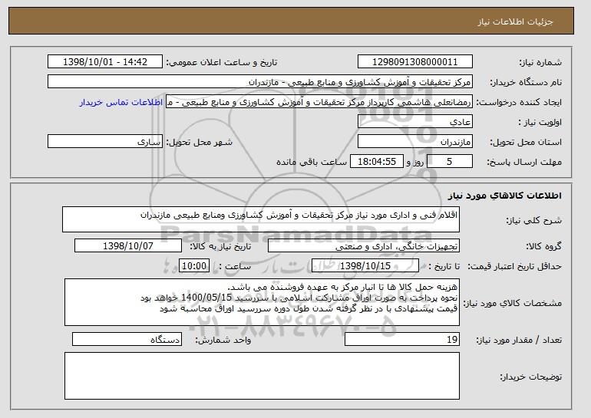Click the time field showing 10:00
Screen dimensions: 591x418
[194, 266]
